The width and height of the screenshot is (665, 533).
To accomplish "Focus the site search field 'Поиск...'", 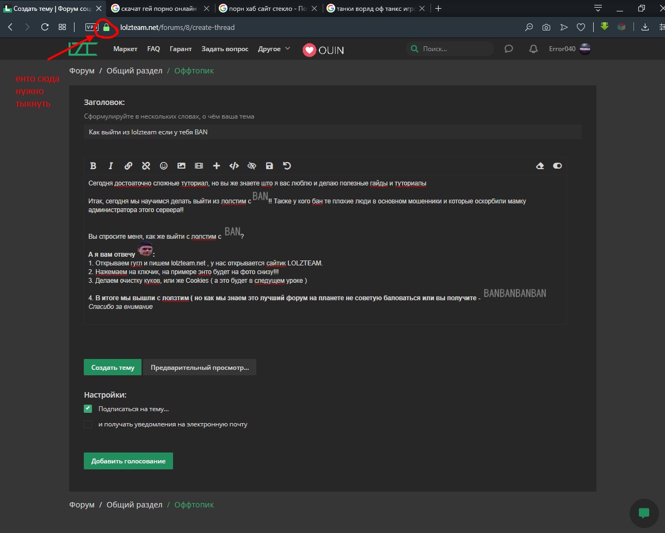I will 450,49.
